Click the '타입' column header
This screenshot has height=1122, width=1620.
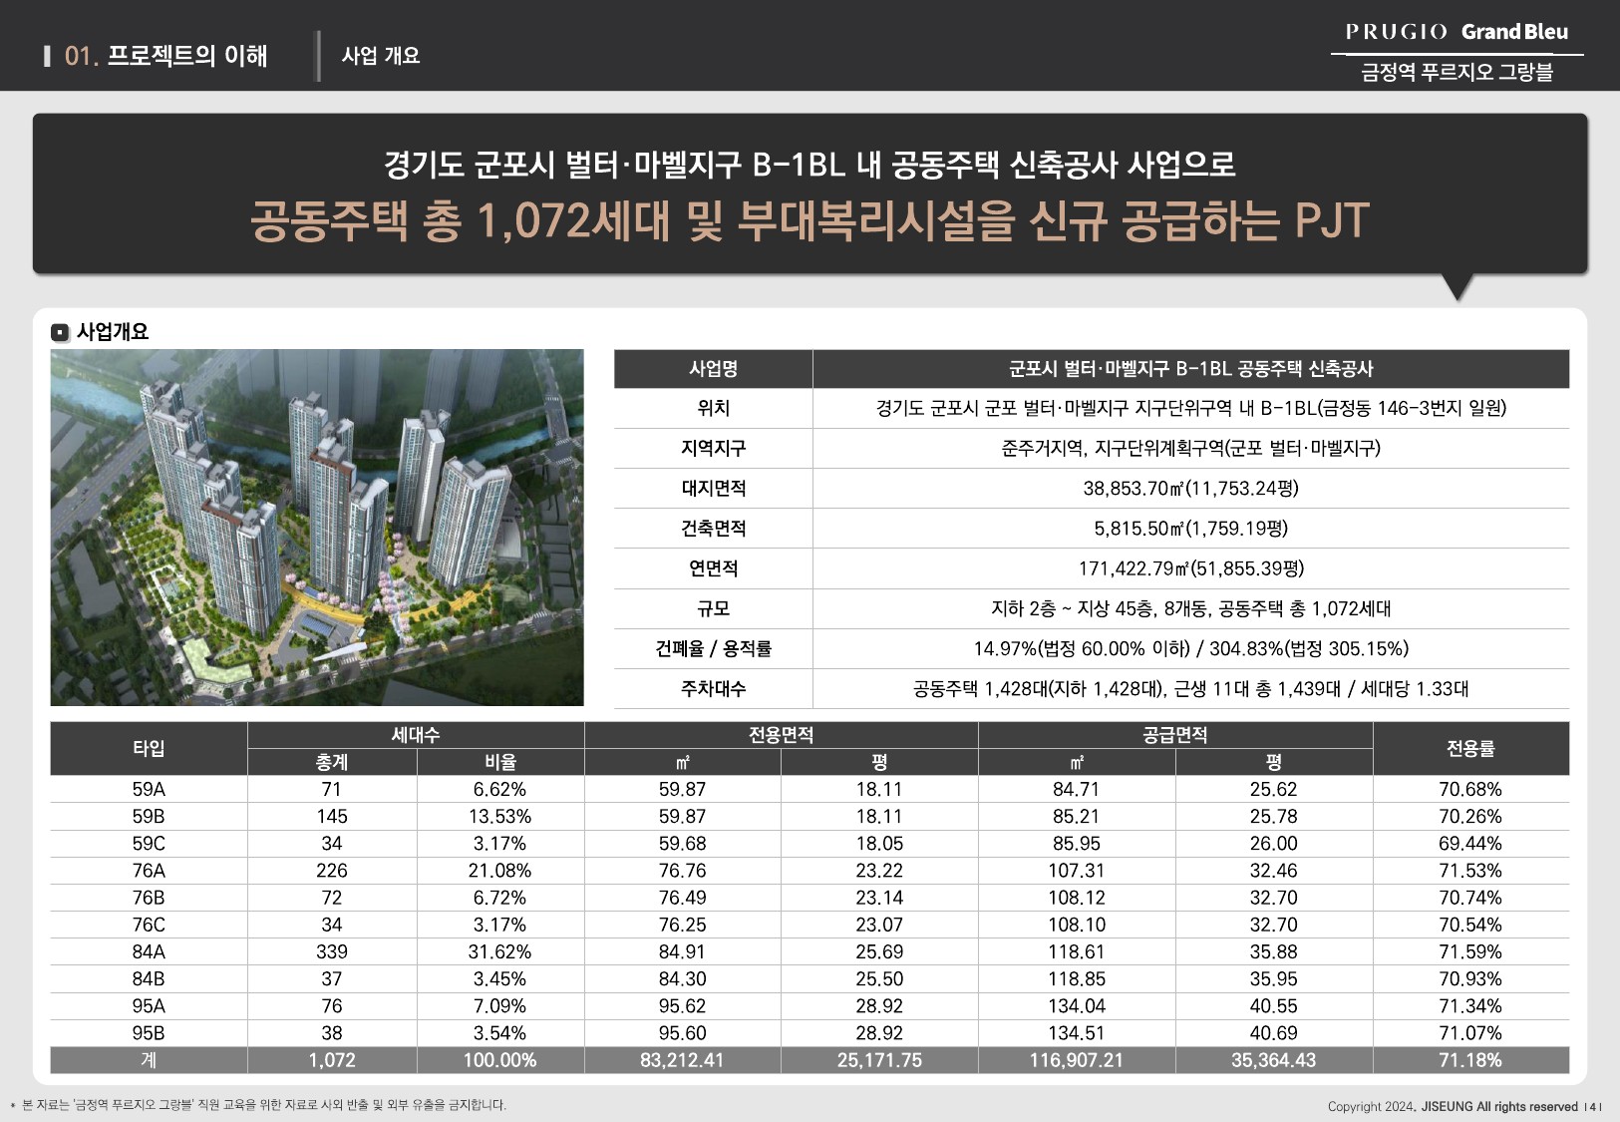pyautogui.click(x=149, y=748)
